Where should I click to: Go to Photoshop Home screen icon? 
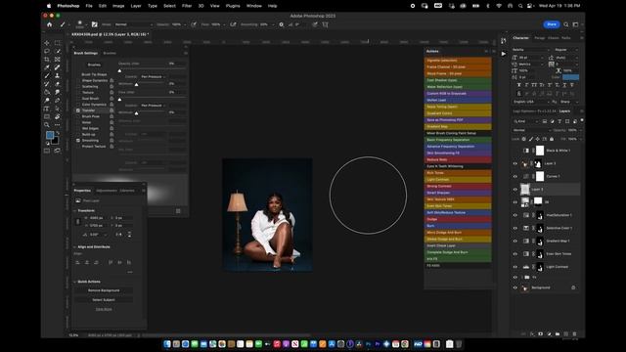[50, 24]
